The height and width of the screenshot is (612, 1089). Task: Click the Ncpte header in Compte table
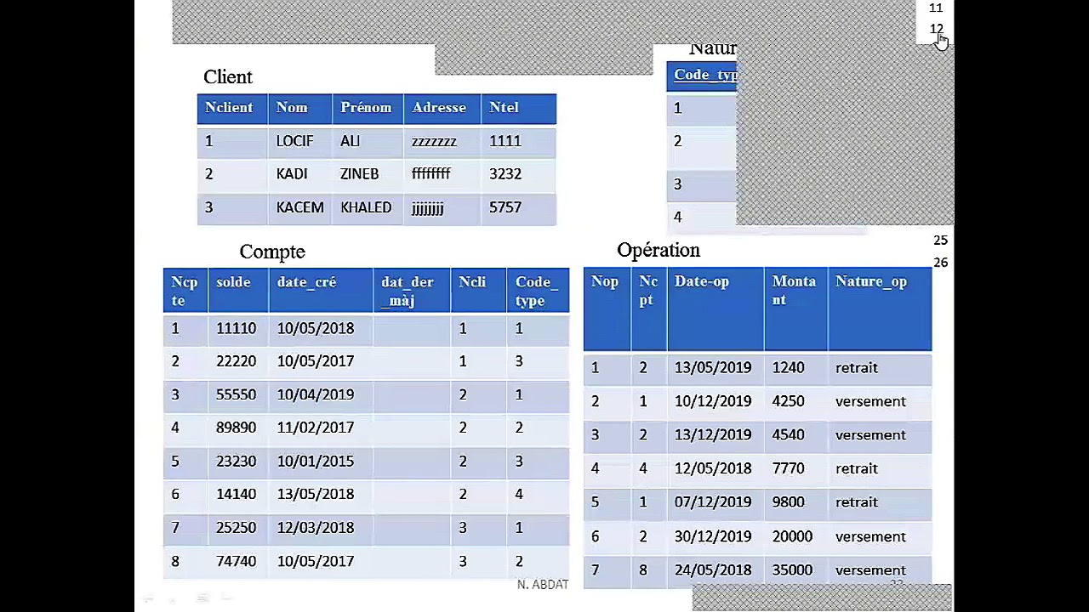(184, 291)
